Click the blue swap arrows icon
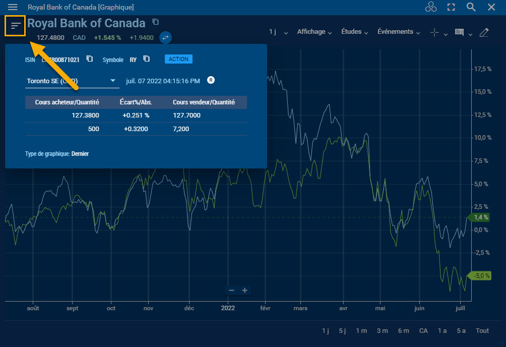The height and width of the screenshot is (347, 506). coord(166,37)
